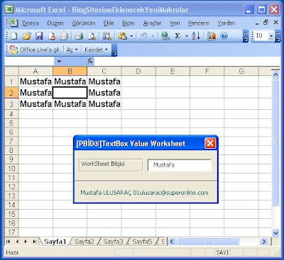Image resolution: width=284 pixels, height=260 pixels.
Task: Click the AutoSum sigma icon
Action: click(177, 36)
